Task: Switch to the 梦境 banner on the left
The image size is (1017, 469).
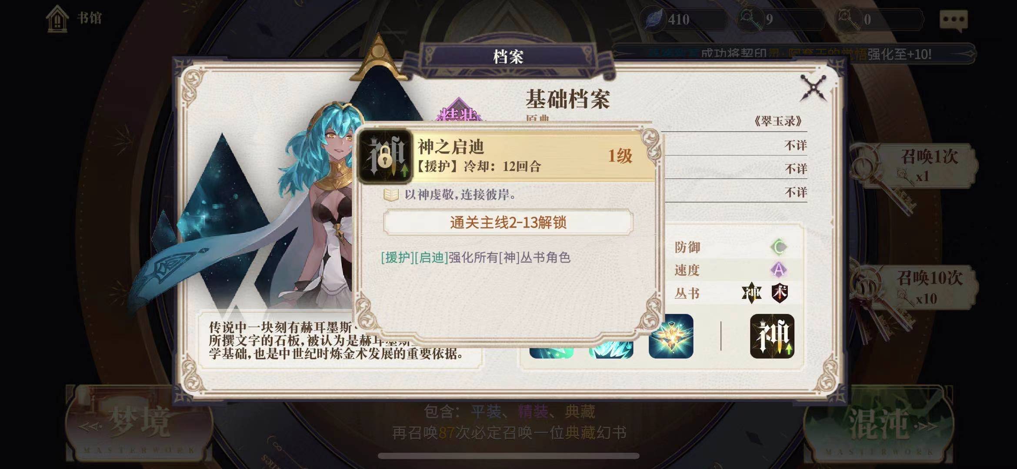Action: point(139,423)
